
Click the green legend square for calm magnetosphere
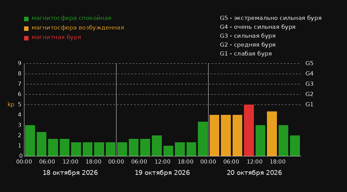point(26,19)
